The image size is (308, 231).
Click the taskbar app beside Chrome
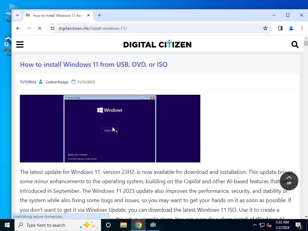pyautogui.click(x=153, y=225)
